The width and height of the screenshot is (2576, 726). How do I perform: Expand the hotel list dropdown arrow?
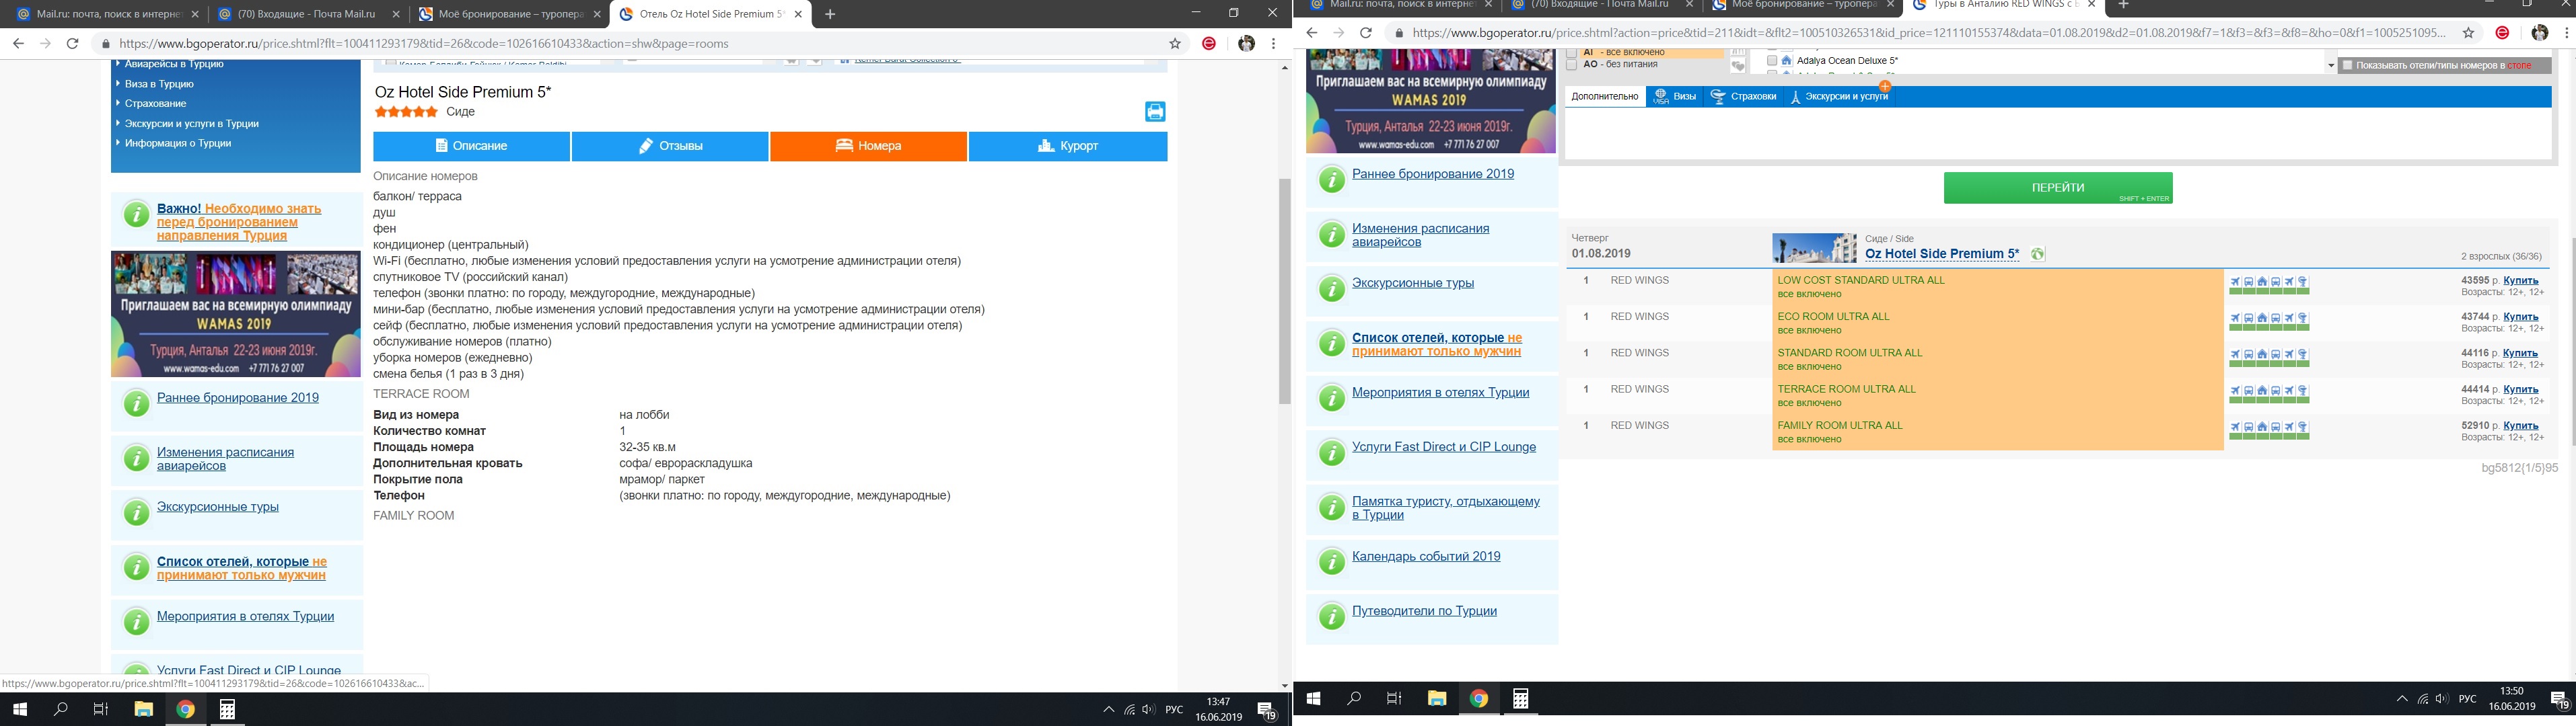click(x=2331, y=66)
